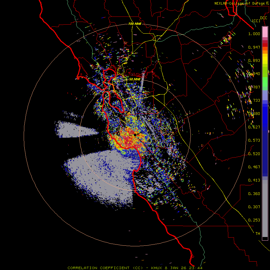Click the 0.840 scale value
Viewport: 270px width, 270px height.
[x=254, y=74]
